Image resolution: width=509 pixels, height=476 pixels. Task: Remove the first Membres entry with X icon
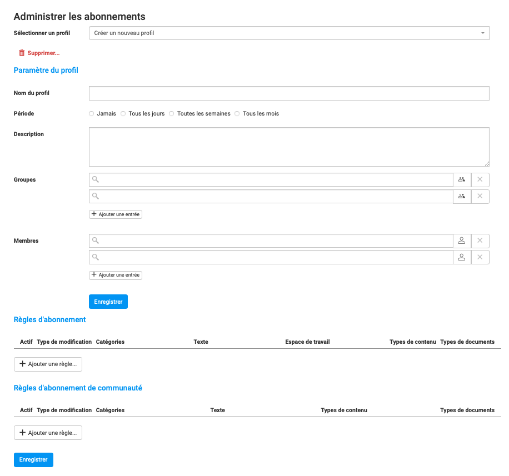click(x=480, y=240)
